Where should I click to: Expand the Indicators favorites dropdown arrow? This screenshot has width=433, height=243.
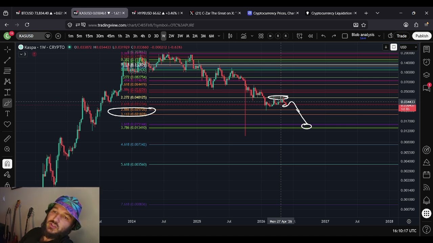[252, 36]
